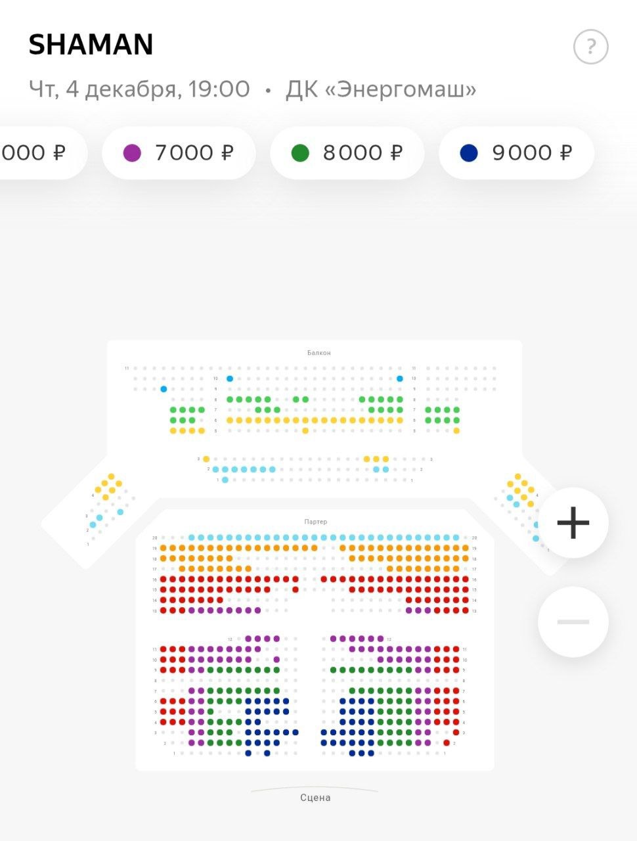The width and height of the screenshot is (637, 841).
Task: Select the lone yellow seat in central balcony row 5
Action: pyautogui.click(x=305, y=431)
